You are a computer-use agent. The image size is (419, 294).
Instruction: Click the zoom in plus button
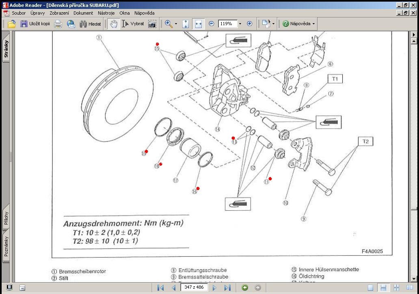[x=250, y=24]
